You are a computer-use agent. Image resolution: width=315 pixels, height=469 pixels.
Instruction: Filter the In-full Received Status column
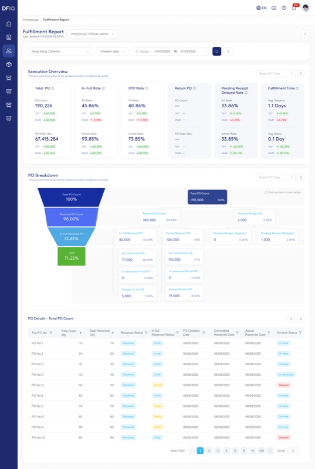[177, 332]
